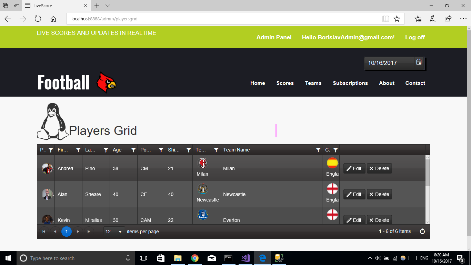The image size is (471, 265).
Task: Open the Position column filter
Action: point(161,150)
